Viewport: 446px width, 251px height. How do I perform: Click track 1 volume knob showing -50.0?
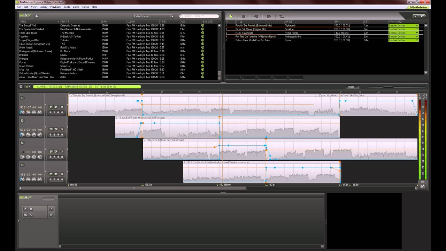tap(22, 112)
